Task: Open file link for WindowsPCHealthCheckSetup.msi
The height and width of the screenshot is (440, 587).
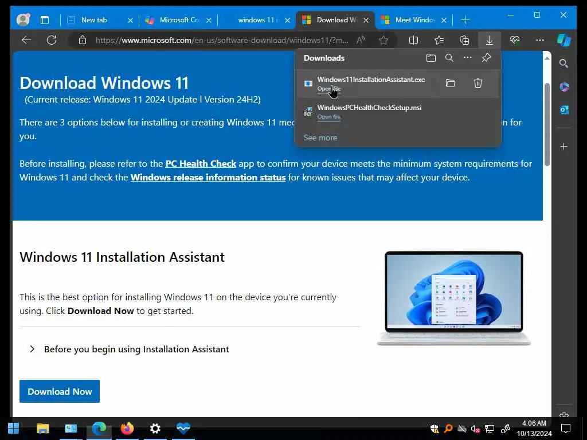Action: tap(328, 117)
